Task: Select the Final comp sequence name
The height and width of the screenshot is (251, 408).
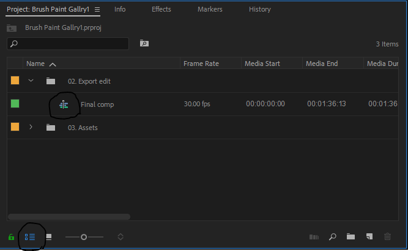Action: [x=97, y=104]
